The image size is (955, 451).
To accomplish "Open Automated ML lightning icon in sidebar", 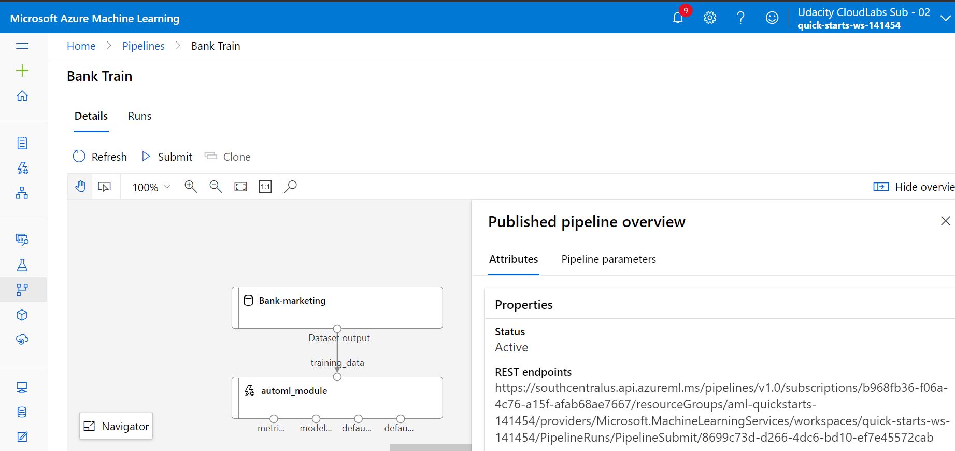I will pos(22,168).
